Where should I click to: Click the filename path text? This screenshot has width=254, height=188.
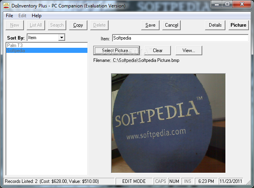point(146,60)
